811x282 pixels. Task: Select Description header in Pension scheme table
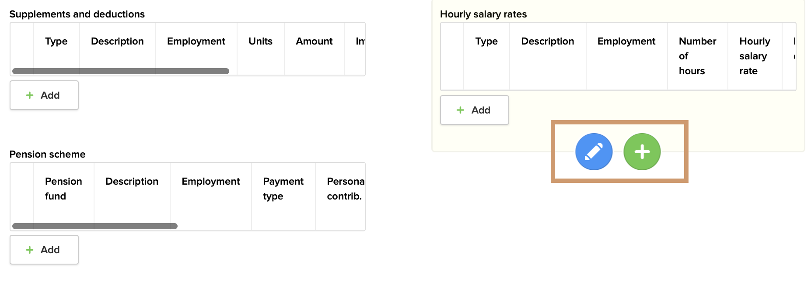[x=132, y=181]
